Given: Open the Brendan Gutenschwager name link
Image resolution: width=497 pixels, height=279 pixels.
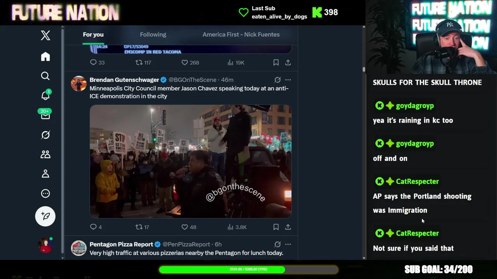Looking at the screenshot, I should click(x=124, y=80).
